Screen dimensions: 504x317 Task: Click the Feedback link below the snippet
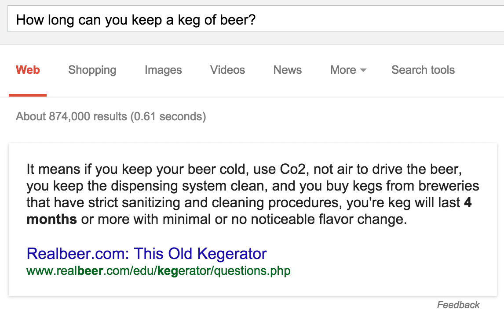[x=458, y=305]
